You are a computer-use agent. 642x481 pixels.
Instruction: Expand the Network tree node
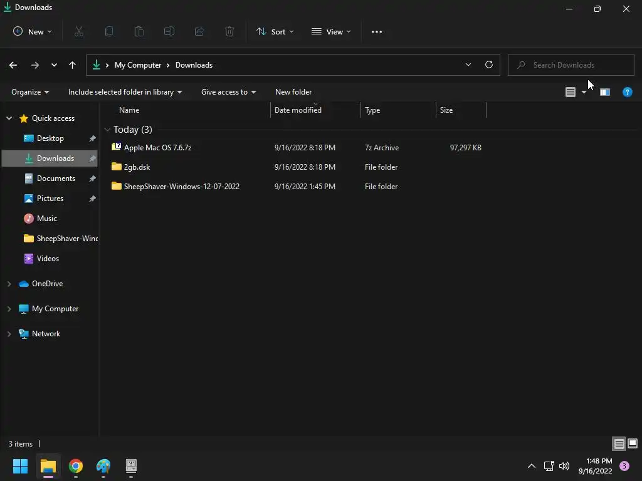coord(9,334)
